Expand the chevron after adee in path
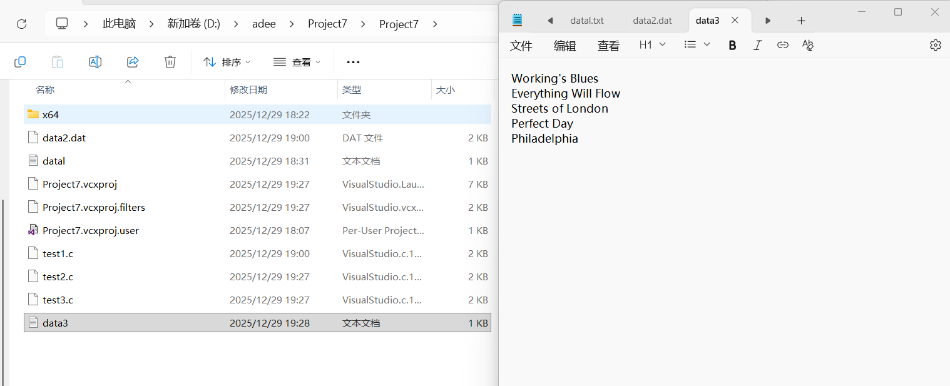 coord(291,24)
